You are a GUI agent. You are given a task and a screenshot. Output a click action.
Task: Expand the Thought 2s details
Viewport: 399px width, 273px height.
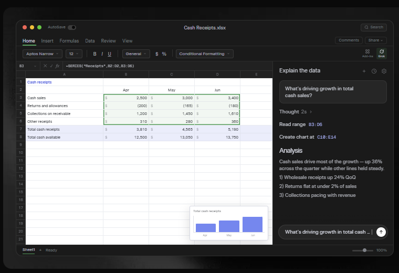pos(296,112)
